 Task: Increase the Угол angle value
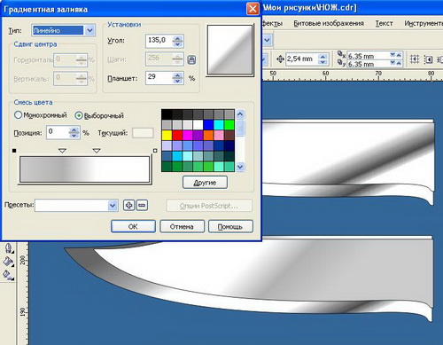pyautogui.click(x=177, y=38)
